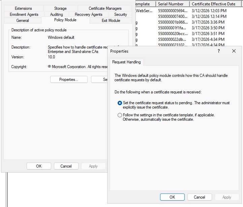This screenshot has height=207, width=243.
Task: Cancel the Request Handling Properties dialog
Action: pos(199,197)
